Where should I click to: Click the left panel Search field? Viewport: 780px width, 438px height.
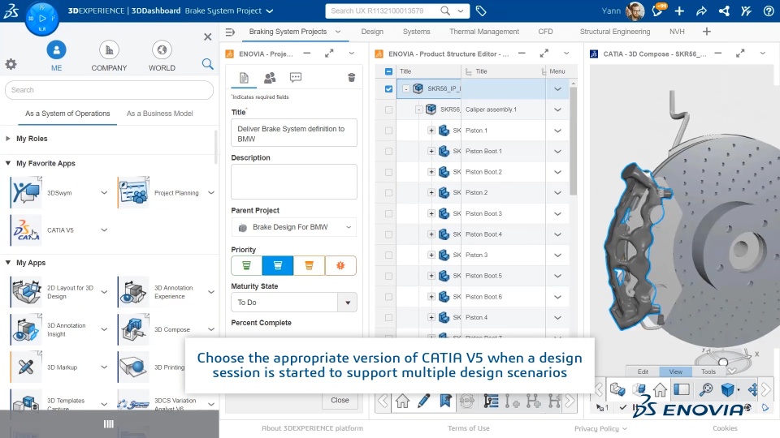(109, 90)
